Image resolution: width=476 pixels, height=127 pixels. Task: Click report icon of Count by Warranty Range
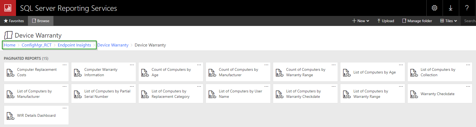(x=279, y=73)
